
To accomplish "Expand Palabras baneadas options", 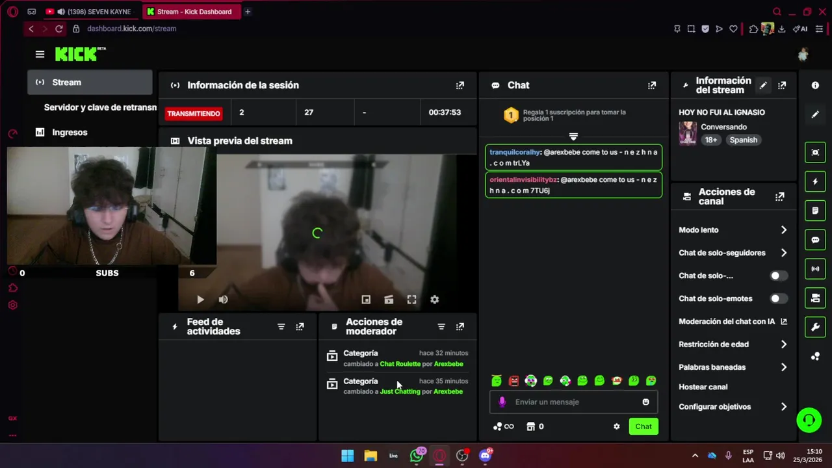I will [x=733, y=367].
